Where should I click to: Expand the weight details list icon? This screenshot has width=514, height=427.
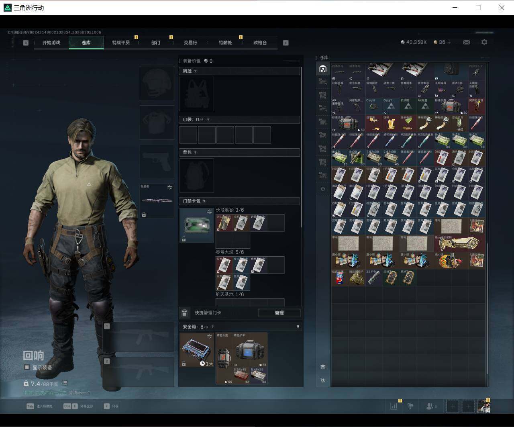click(65, 383)
